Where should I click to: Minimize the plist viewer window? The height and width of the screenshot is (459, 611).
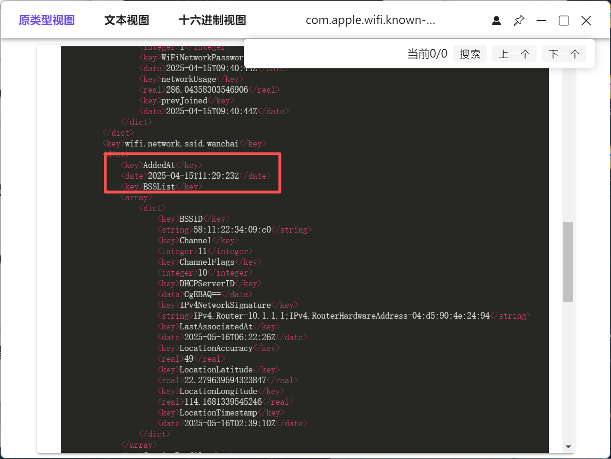point(541,21)
